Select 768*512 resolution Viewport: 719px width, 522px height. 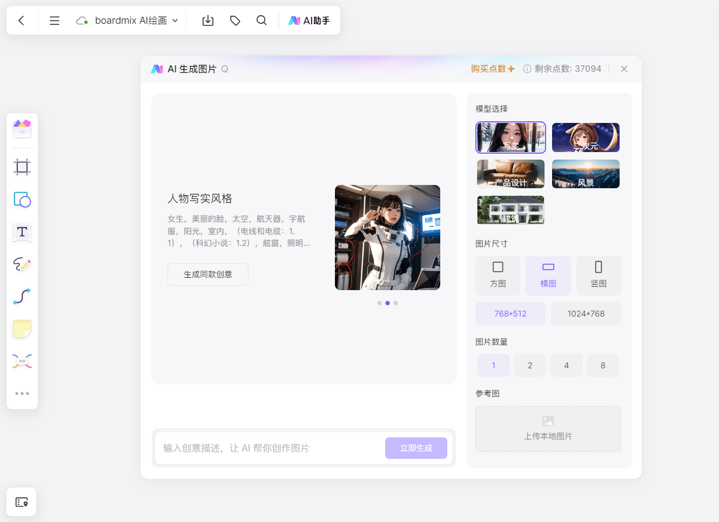point(510,314)
